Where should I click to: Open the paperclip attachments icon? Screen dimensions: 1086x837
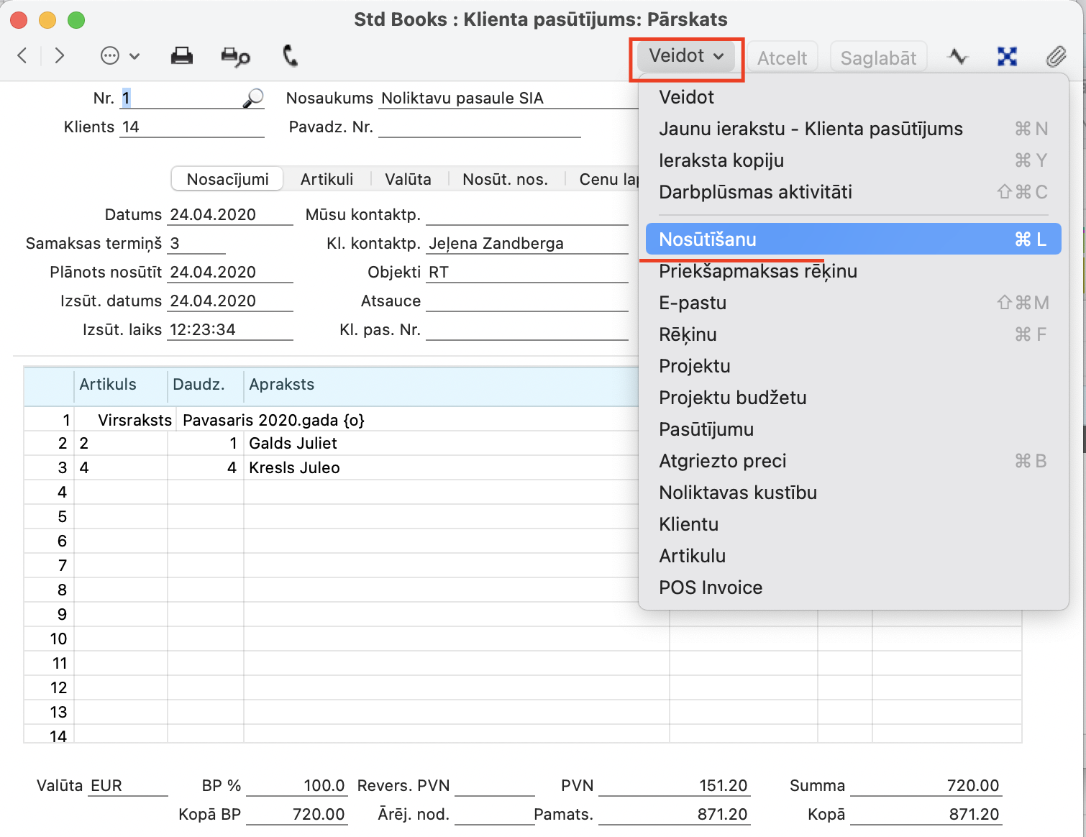tap(1055, 56)
